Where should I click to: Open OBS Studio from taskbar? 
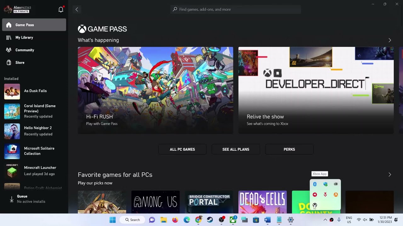[x=222, y=220]
